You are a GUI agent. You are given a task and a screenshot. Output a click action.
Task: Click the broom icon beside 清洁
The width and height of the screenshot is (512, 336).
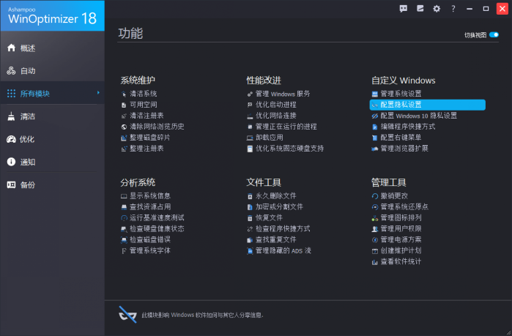pos(11,116)
